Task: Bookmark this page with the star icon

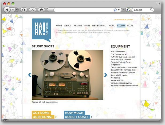Action: pos(115,10)
